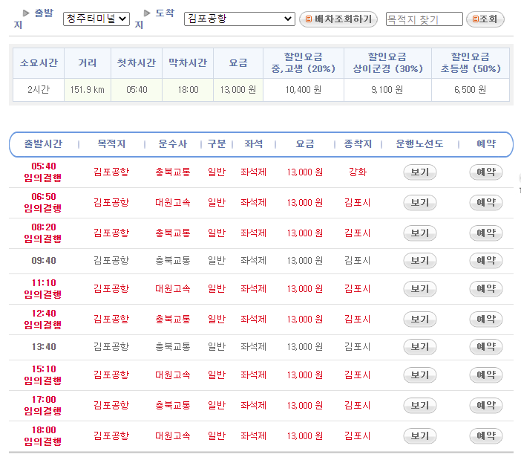The width and height of the screenshot is (521, 457).
Task: View route map for the 13:40 bus
Action: [x=419, y=347]
